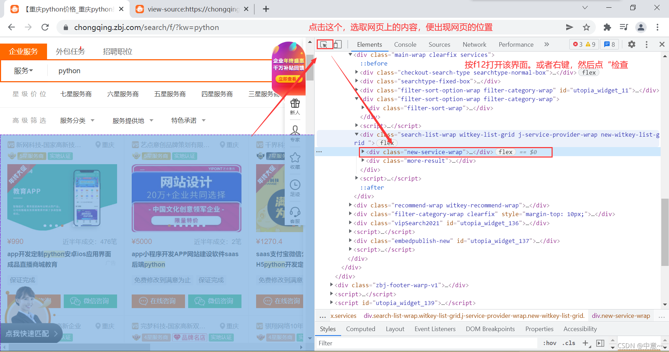The height and width of the screenshot is (352, 669).
Task: Open the Chrome three-dot menu
Action: point(658,27)
